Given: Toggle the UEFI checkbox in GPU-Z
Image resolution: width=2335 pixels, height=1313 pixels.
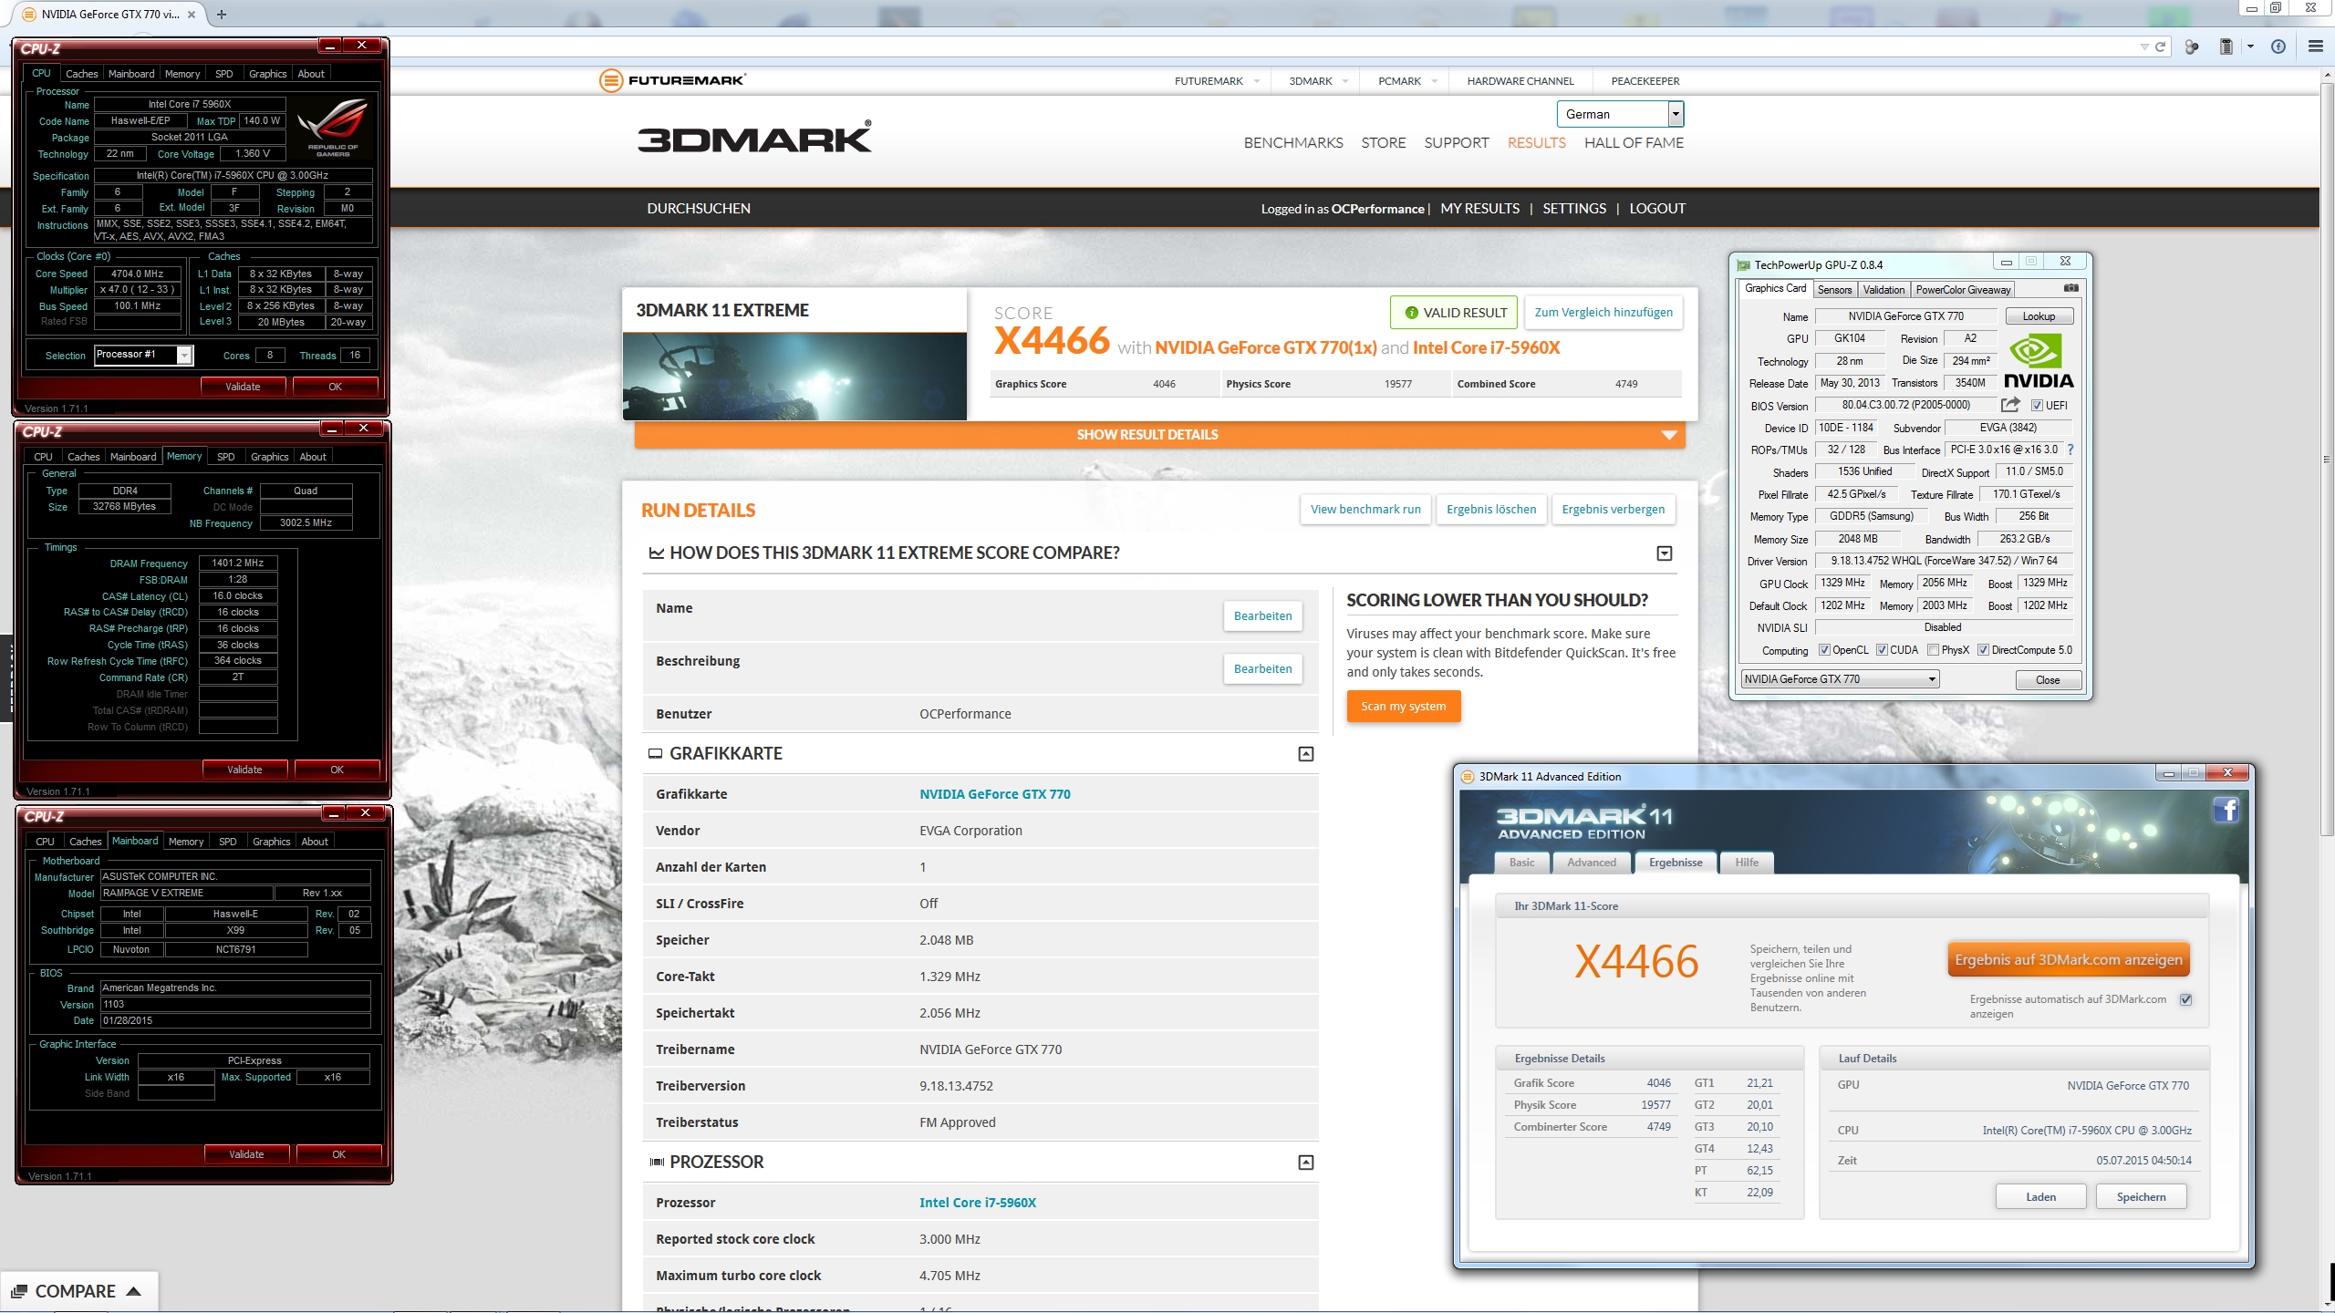Looking at the screenshot, I should tap(2037, 406).
